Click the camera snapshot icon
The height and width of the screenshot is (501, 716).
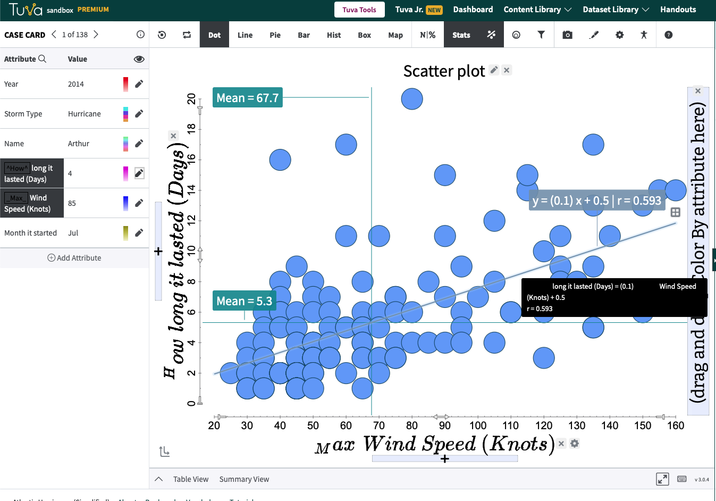click(567, 35)
